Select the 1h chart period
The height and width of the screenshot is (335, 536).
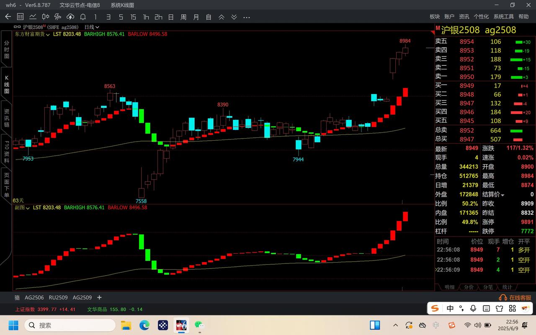pyautogui.click(x=146, y=17)
